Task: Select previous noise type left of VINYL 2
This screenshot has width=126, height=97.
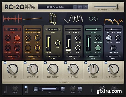Action: [6, 29]
